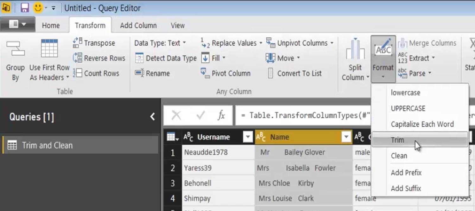Click the Save icon in title bar

click(x=25, y=8)
